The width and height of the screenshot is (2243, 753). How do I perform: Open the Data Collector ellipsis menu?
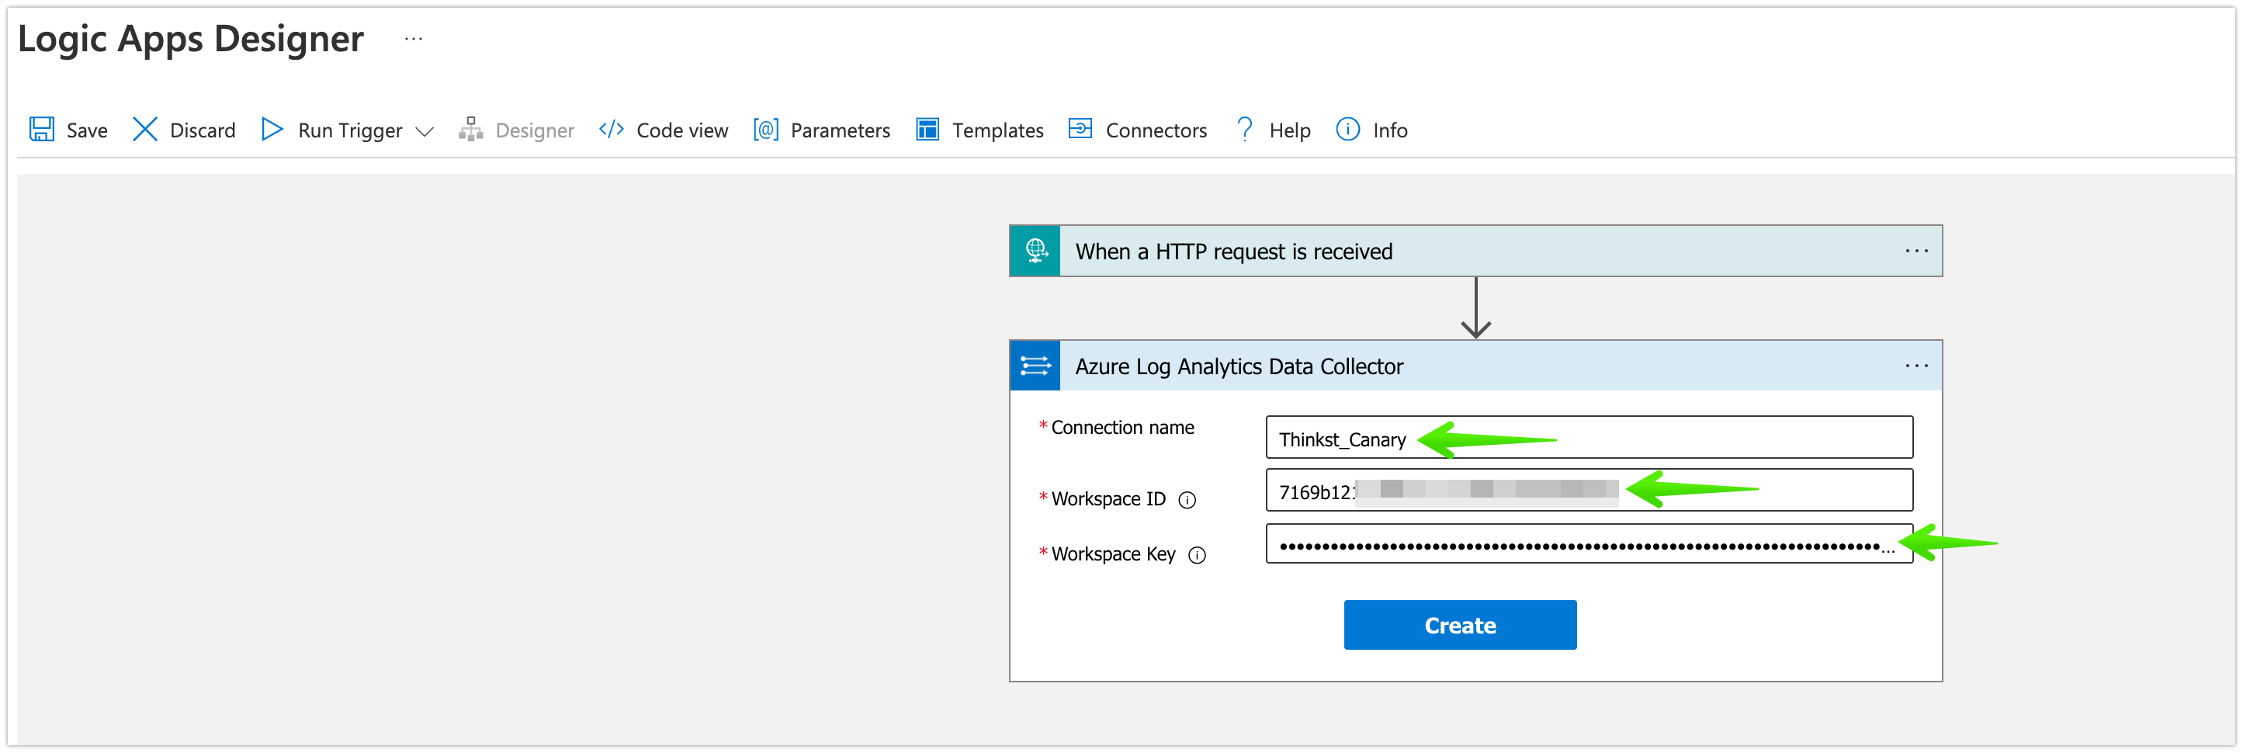[x=1916, y=366]
